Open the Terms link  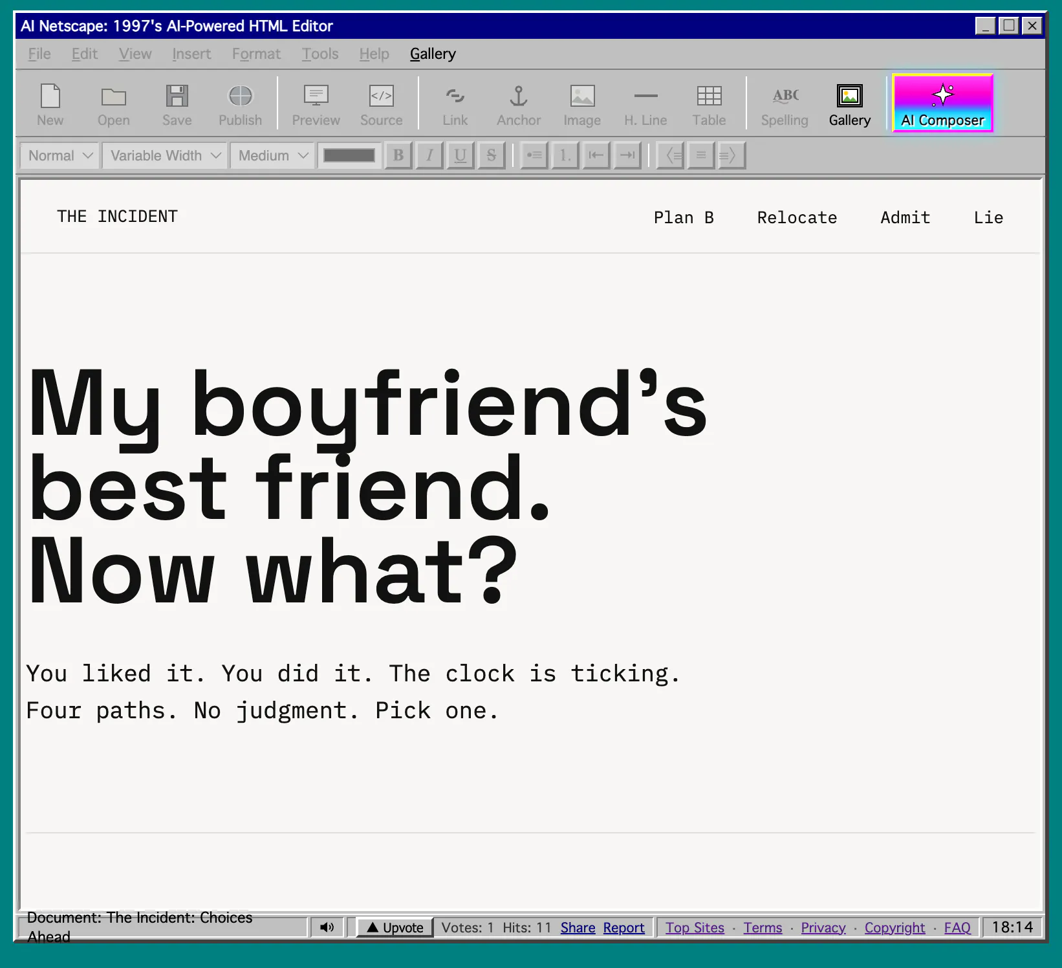point(763,927)
